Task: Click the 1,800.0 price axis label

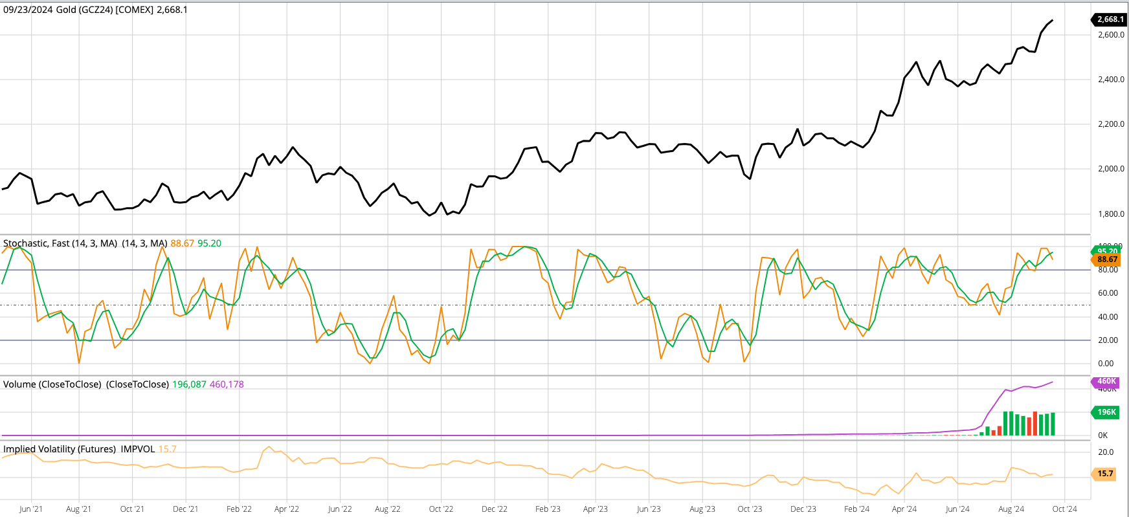Action: [1111, 214]
